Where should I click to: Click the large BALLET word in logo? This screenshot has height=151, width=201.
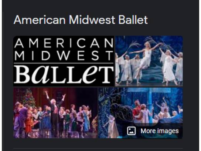coord(64,74)
